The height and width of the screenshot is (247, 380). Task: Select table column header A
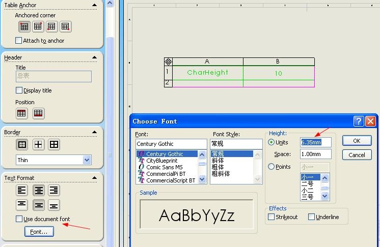pyautogui.click(x=207, y=61)
